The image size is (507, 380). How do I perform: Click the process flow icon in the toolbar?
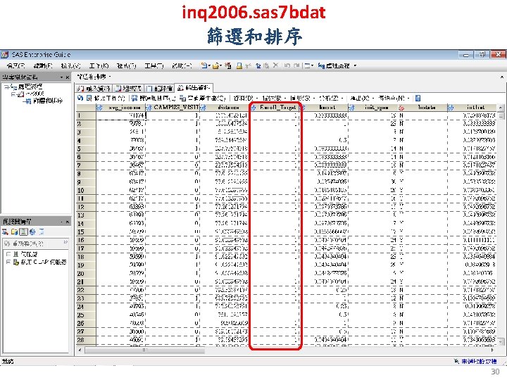coord(321,65)
